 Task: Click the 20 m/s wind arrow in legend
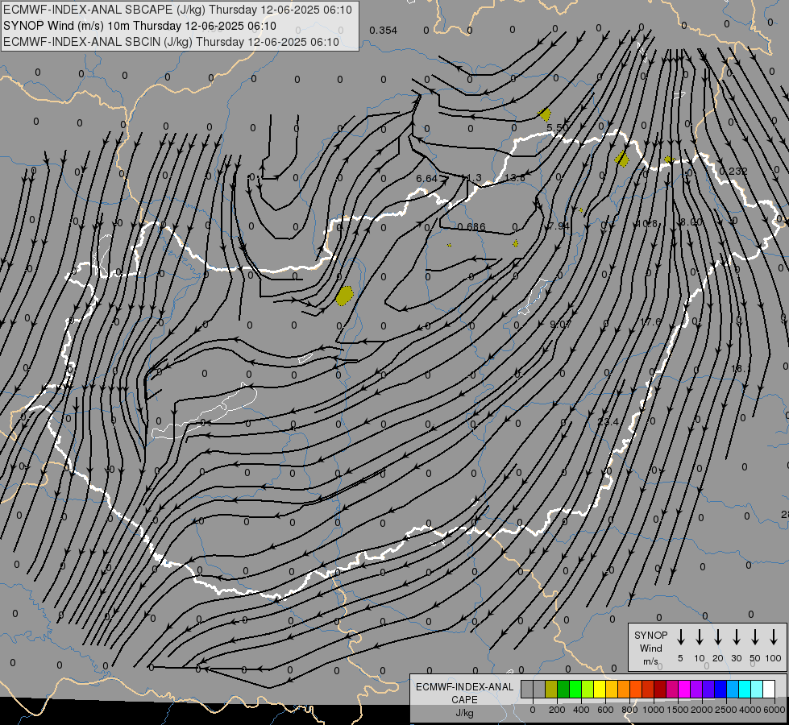click(717, 637)
